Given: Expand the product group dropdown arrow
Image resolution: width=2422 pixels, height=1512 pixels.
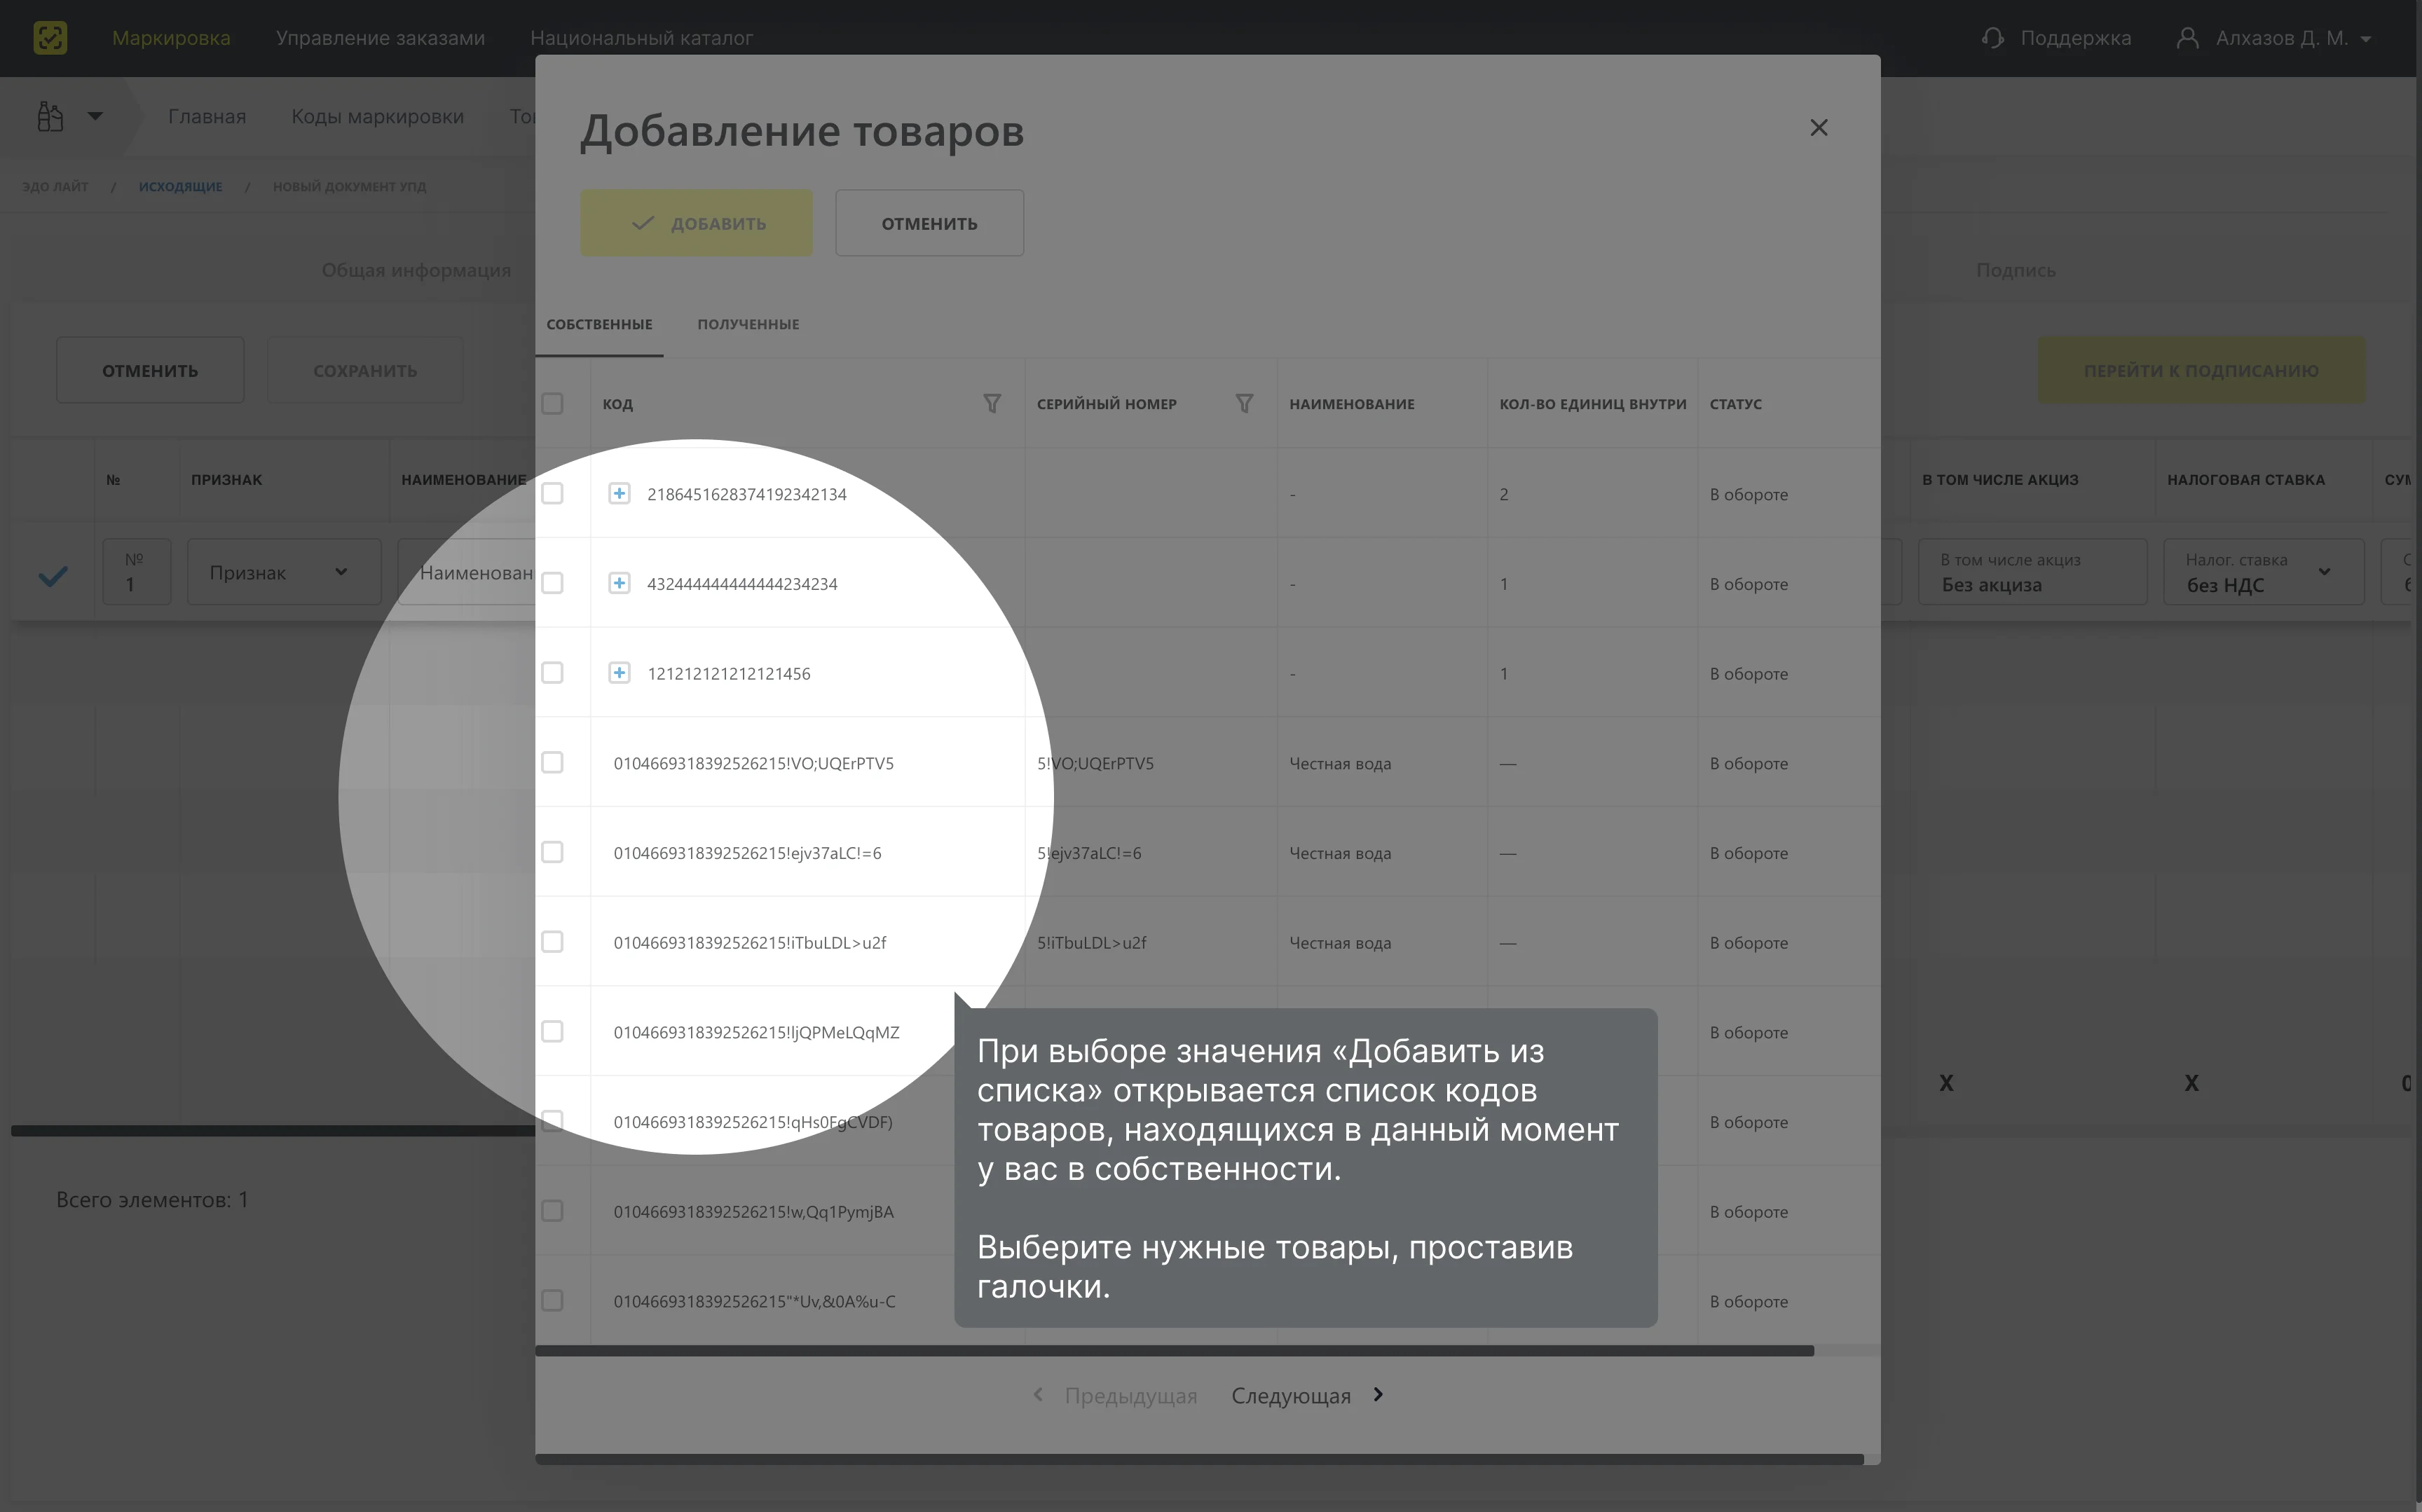Looking at the screenshot, I should point(95,116).
